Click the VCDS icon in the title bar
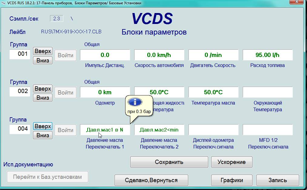 point(4,3)
